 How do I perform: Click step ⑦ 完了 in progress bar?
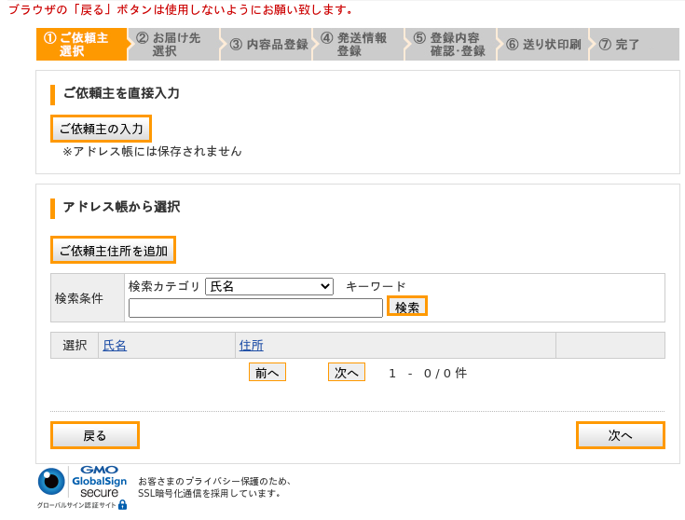[624, 44]
